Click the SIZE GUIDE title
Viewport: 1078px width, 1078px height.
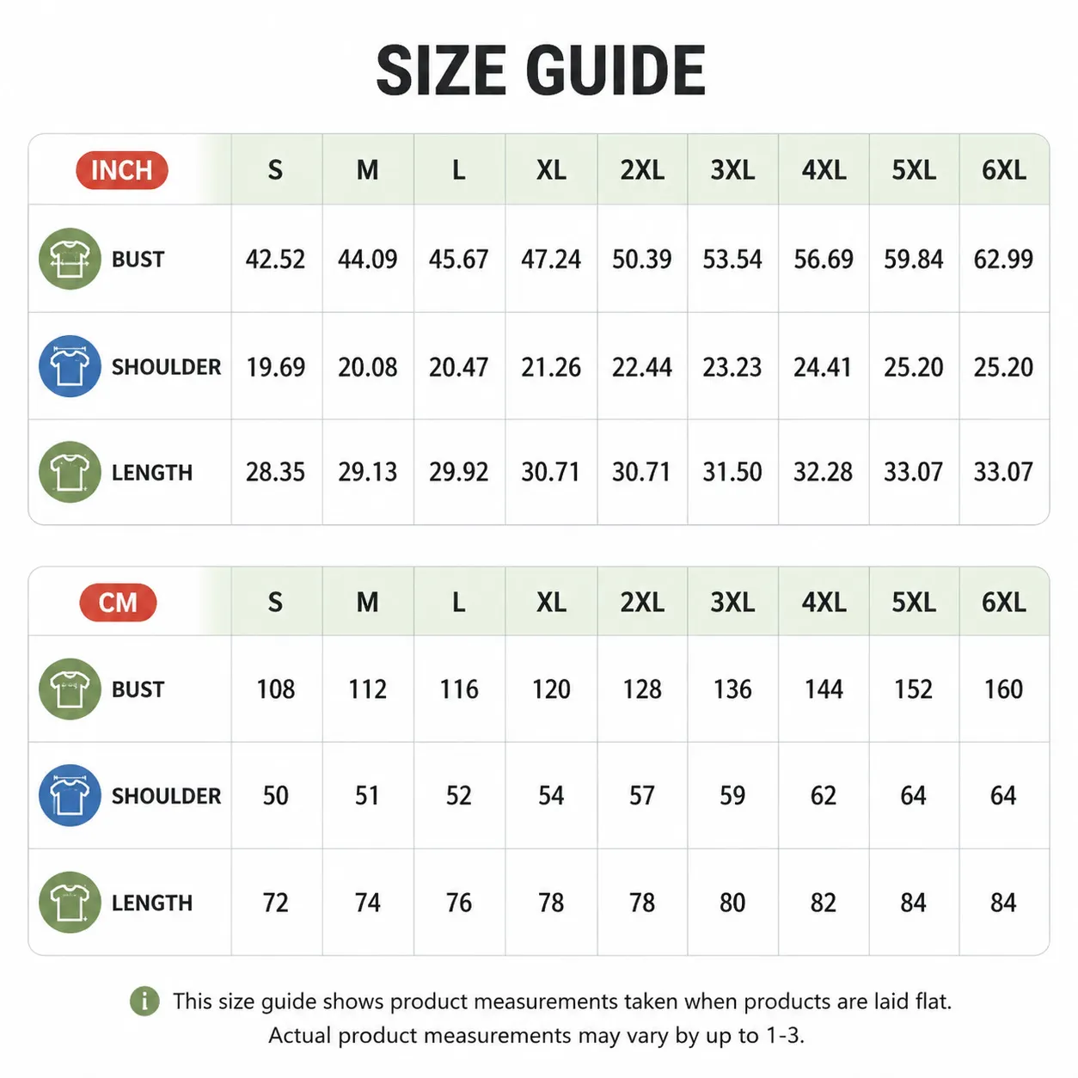541,71
